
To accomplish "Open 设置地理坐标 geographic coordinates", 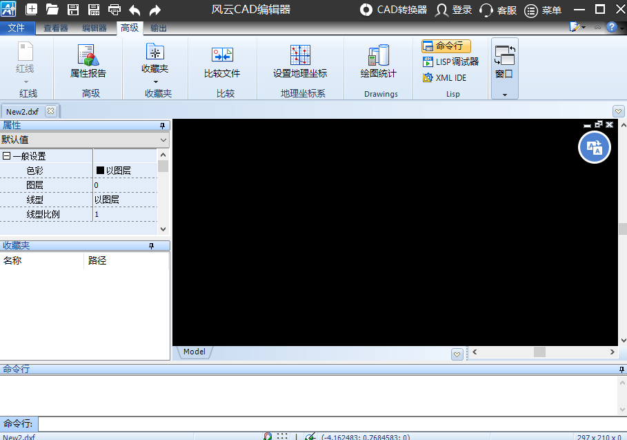I will [300, 61].
